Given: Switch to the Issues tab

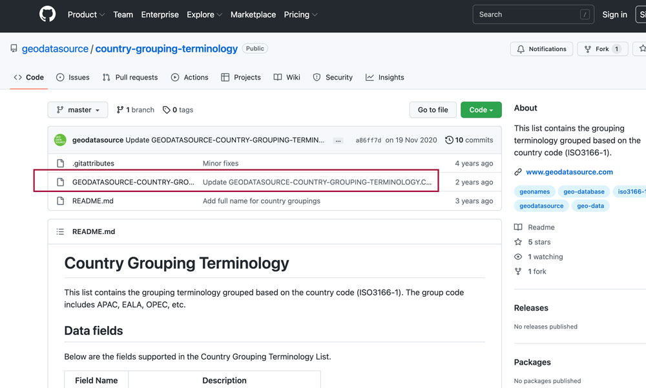Looking at the screenshot, I should coord(73,78).
